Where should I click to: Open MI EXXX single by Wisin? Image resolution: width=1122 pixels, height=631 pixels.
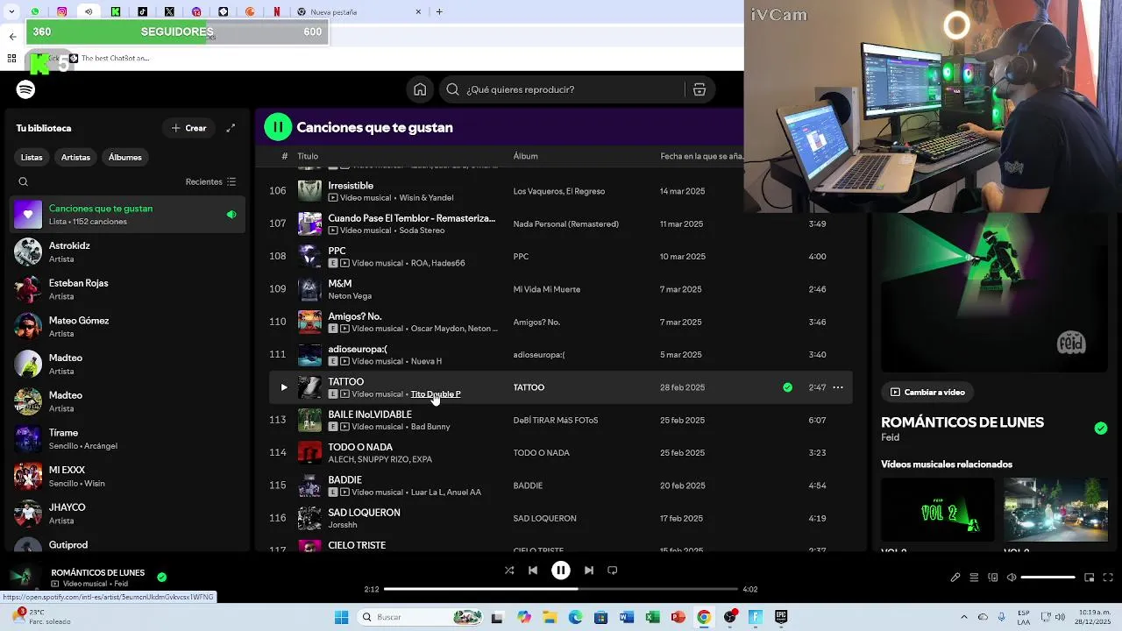click(x=128, y=477)
